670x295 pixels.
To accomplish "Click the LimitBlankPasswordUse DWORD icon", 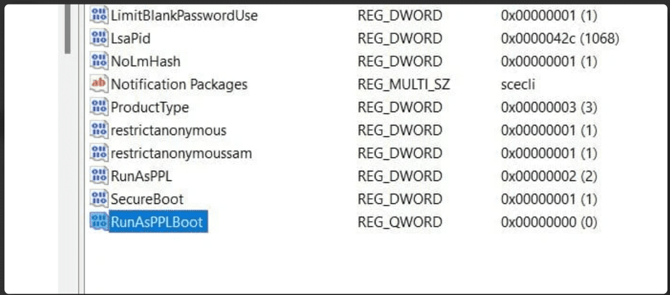I will (x=99, y=15).
